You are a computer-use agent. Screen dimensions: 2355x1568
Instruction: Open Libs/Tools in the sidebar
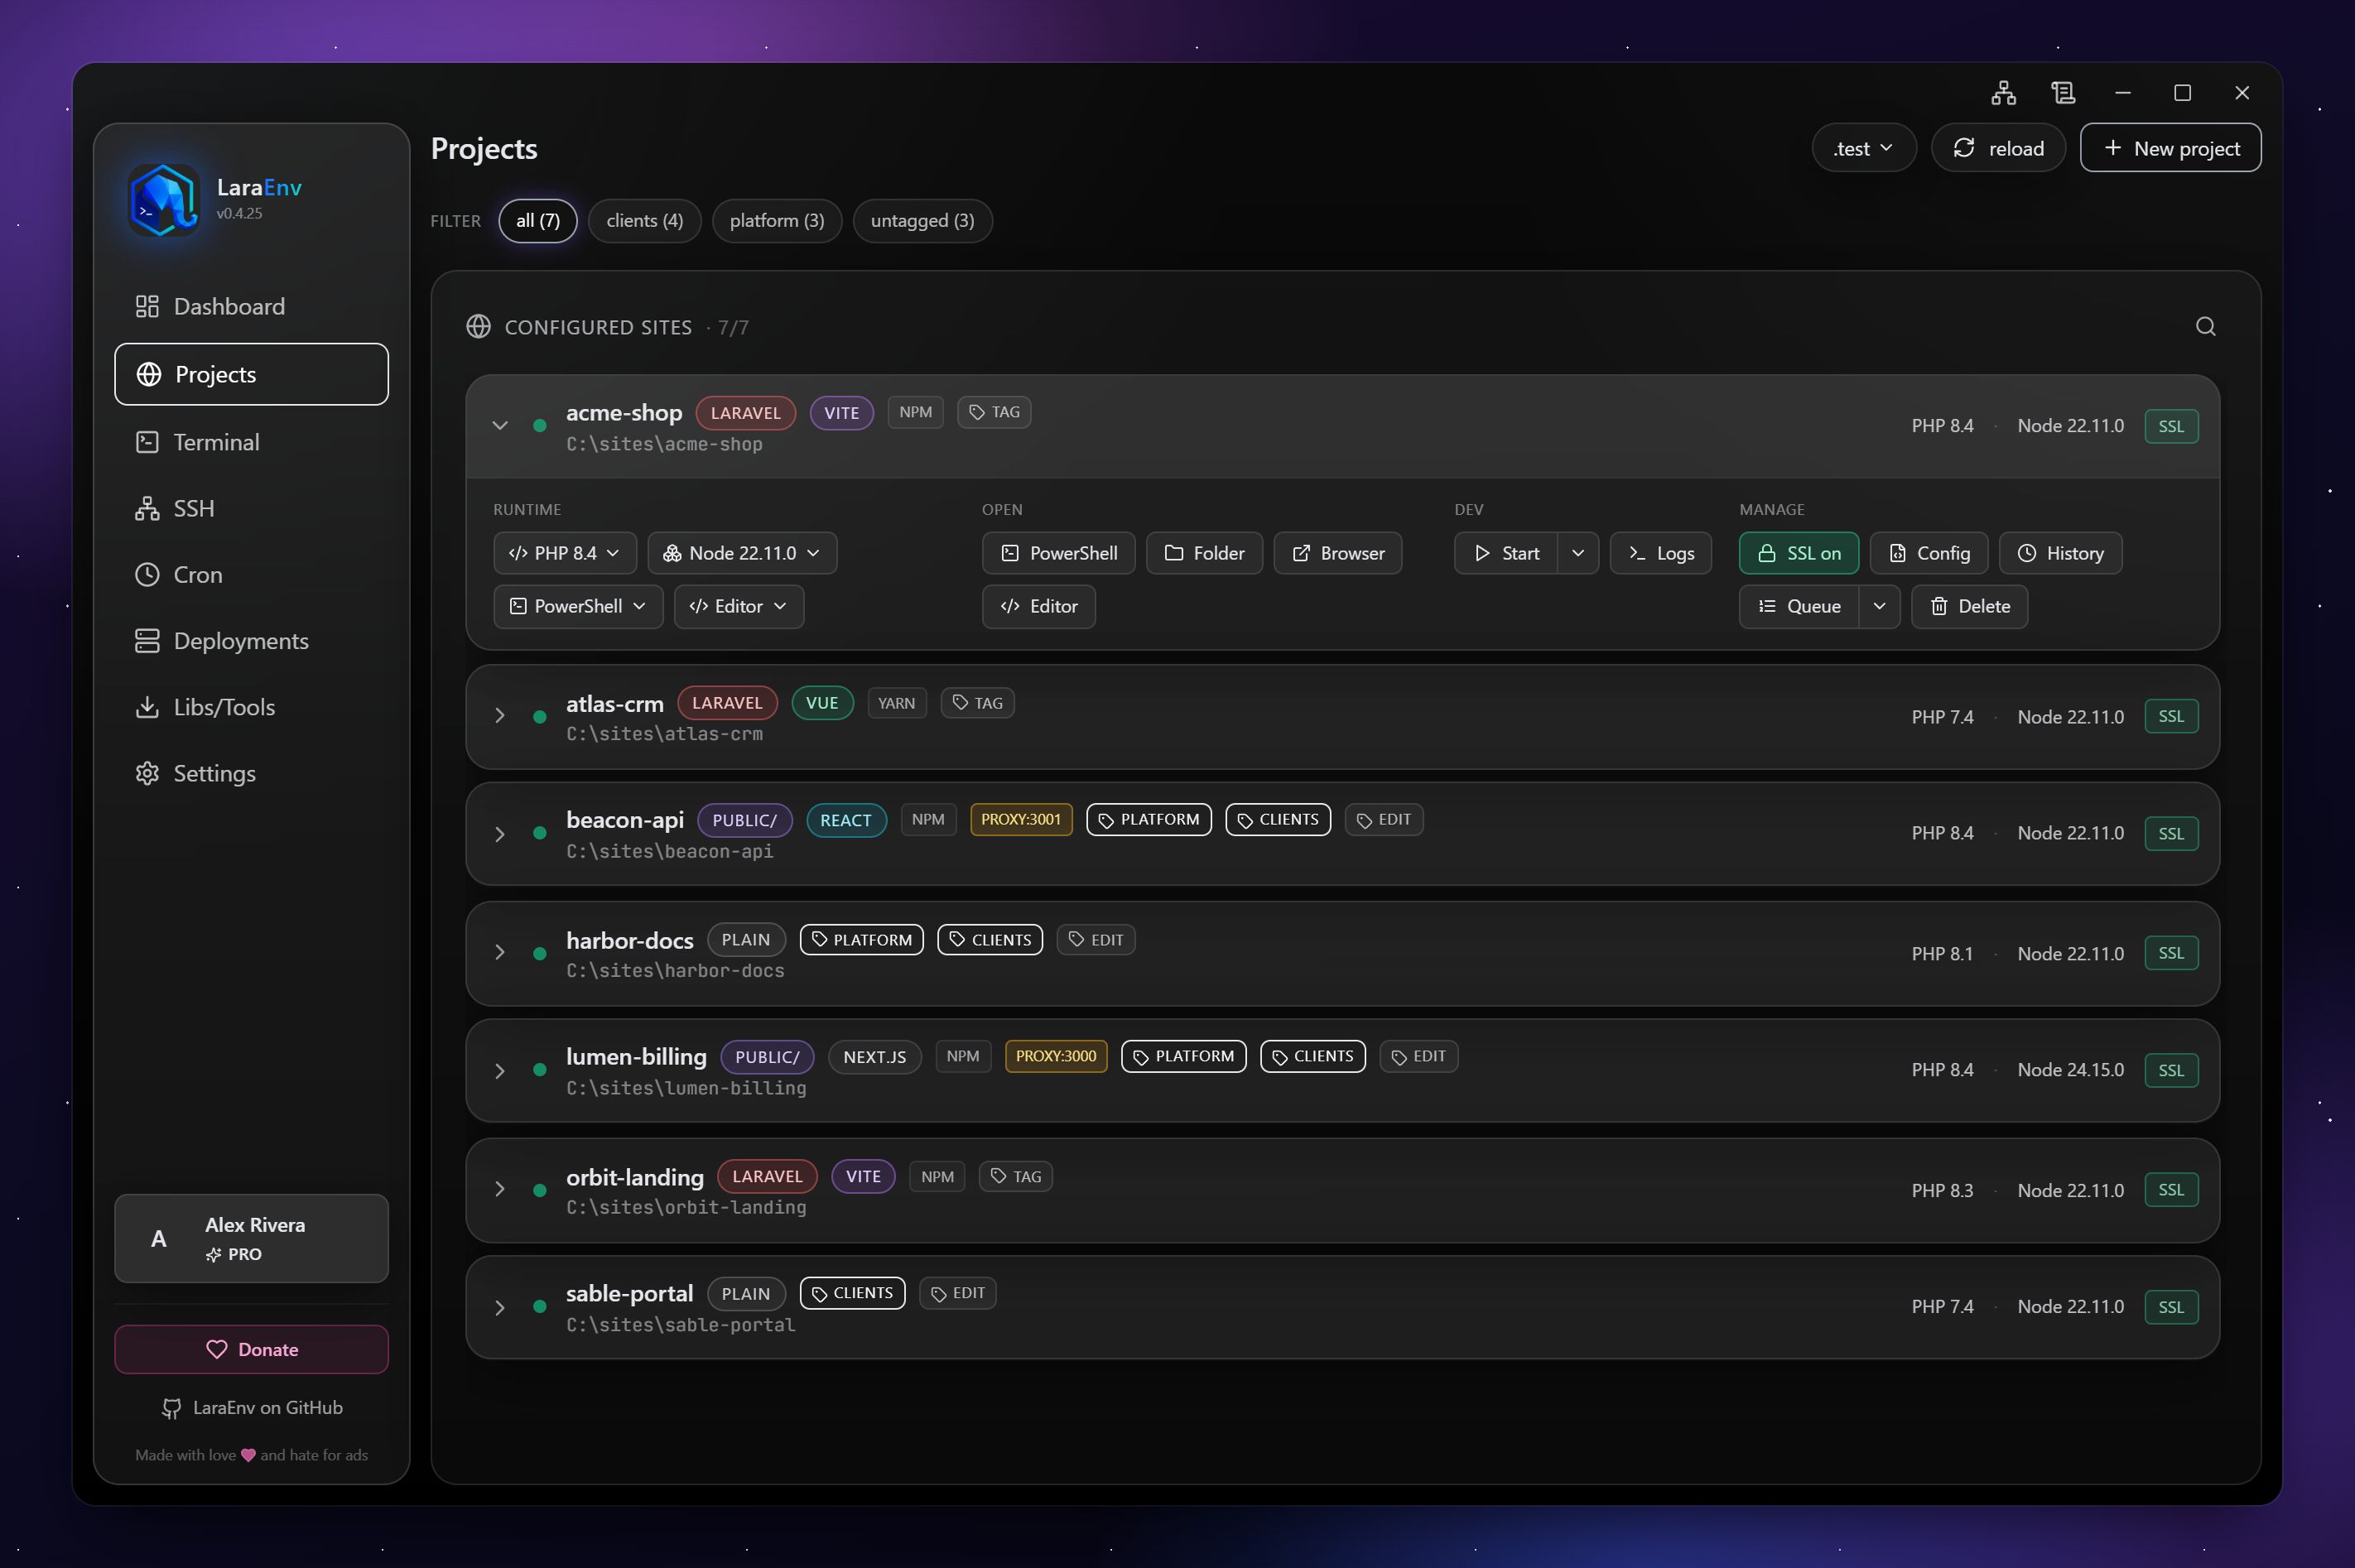coord(251,707)
